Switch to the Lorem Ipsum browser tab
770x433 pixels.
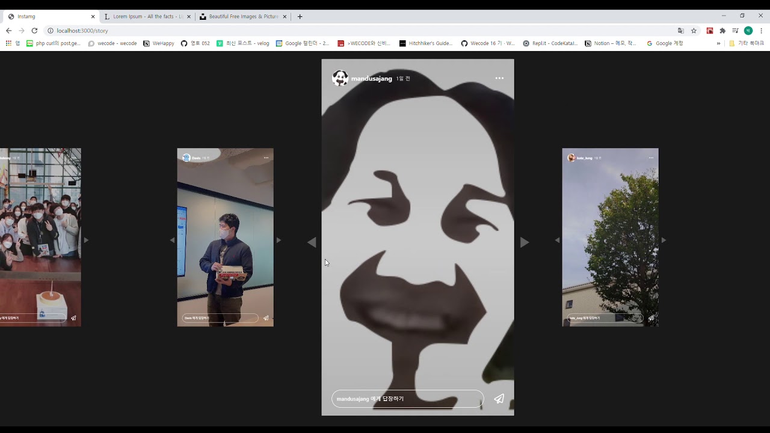coord(147,17)
